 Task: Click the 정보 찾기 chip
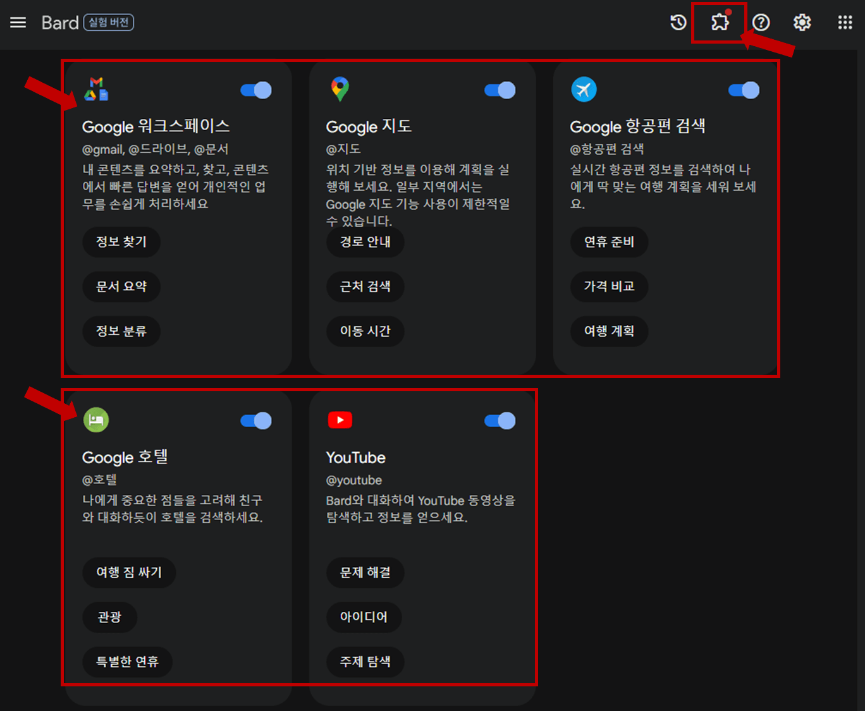[x=121, y=242]
